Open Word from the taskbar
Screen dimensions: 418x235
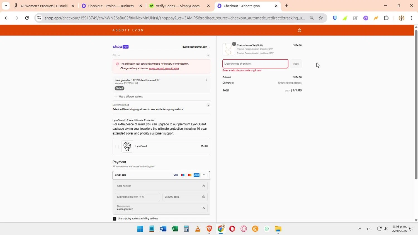163,229
